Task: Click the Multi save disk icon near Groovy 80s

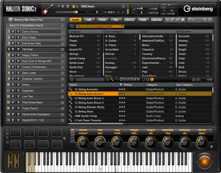Action: tap(10, 19)
